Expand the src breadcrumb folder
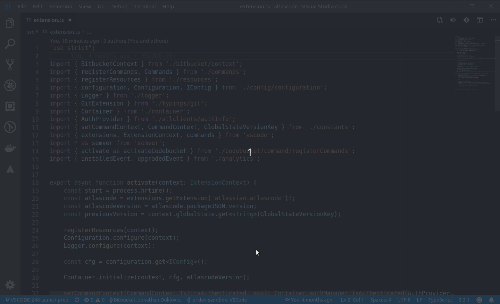The image size is (500, 304). tap(31, 32)
